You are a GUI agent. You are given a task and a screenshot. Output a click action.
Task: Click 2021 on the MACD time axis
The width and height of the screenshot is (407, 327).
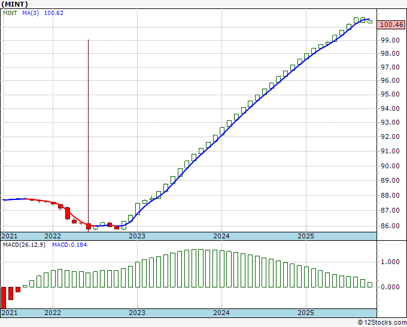[10, 313]
